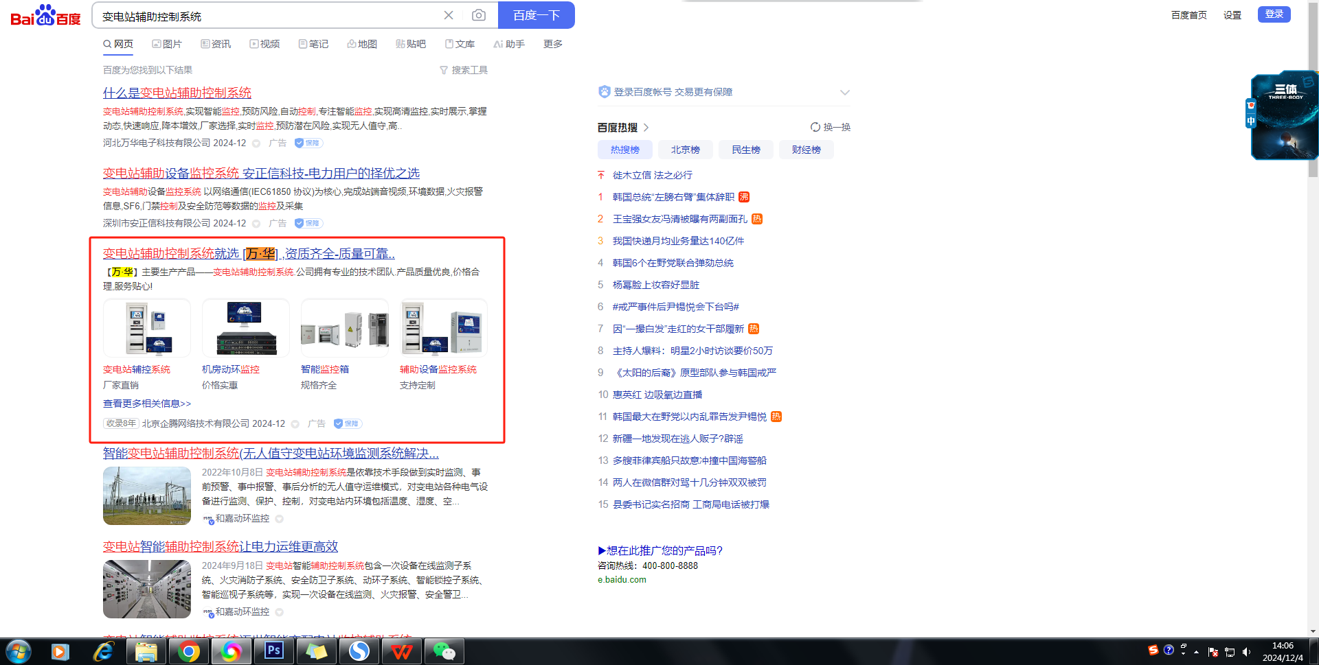This screenshot has width=1319, height=665.
Task: Open the 什么是变电站辅助控制系统 result link
Action: [x=177, y=93]
